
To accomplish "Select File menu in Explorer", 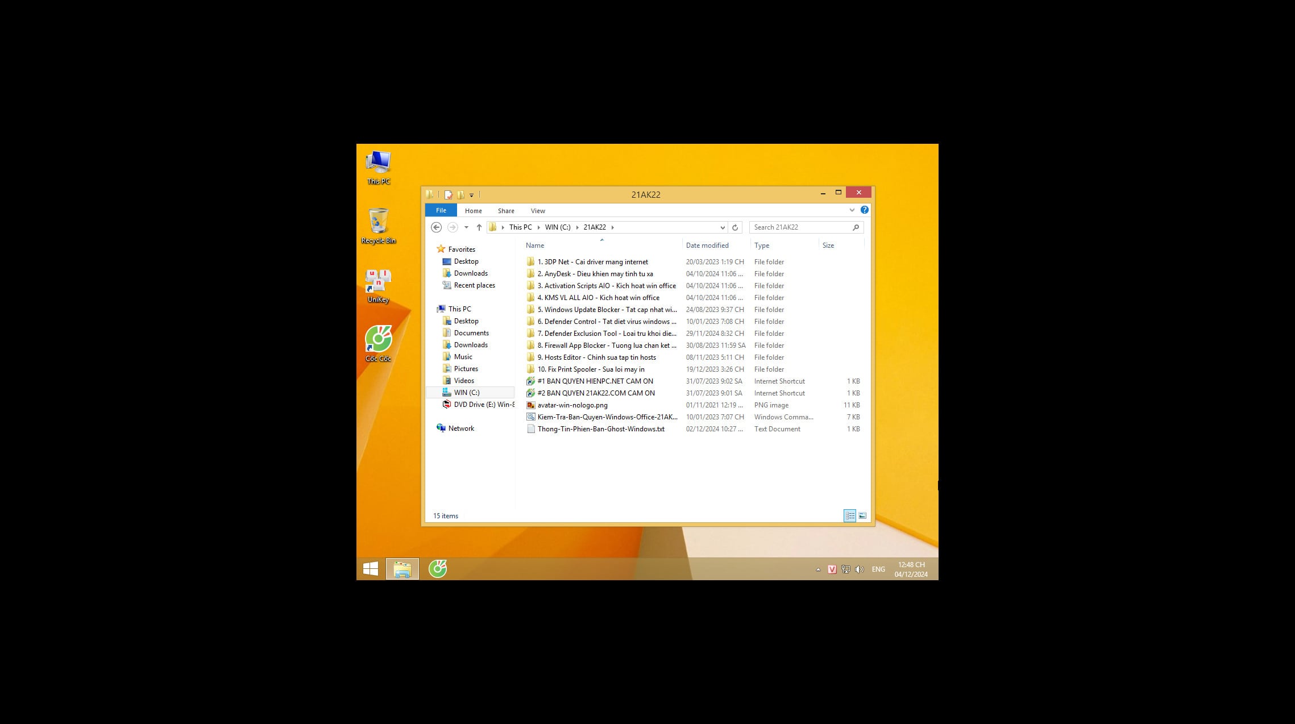I will [440, 211].
